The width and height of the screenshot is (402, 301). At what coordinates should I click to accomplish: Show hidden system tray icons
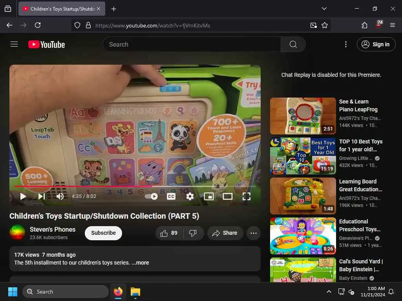tap(329, 292)
